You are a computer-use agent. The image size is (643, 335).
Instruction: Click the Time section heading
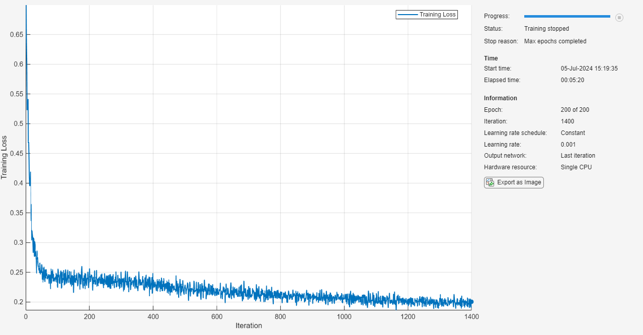(x=491, y=58)
